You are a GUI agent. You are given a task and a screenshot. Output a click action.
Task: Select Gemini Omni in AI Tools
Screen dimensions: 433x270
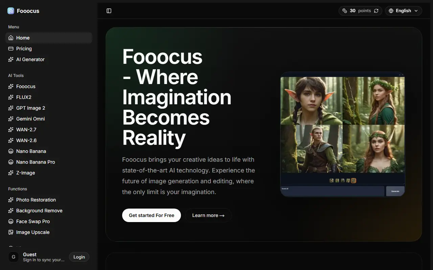pyautogui.click(x=49, y=119)
